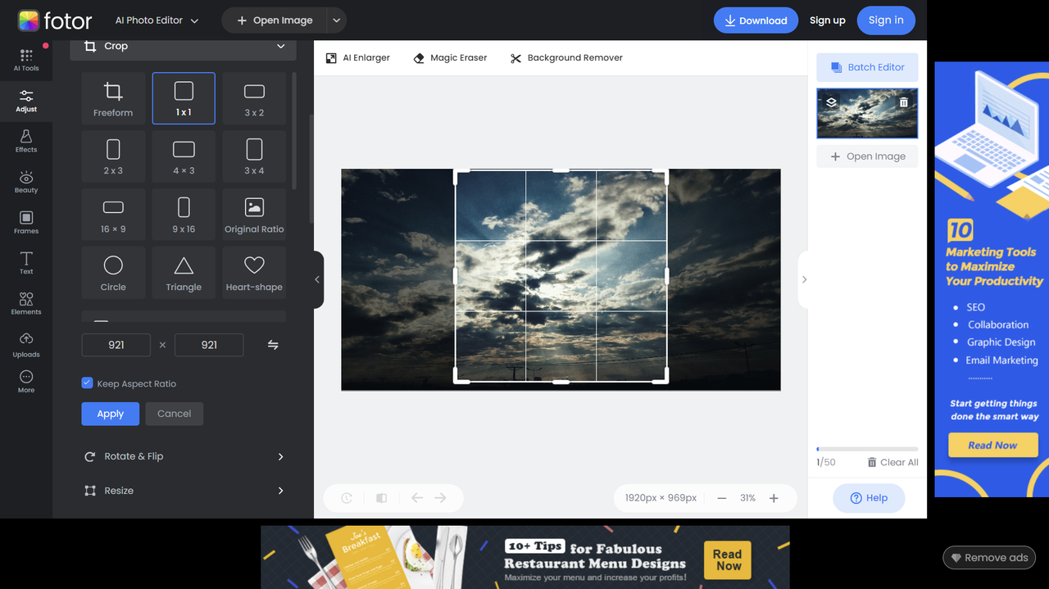Select Circle crop shape
1049x589 pixels.
pyautogui.click(x=113, y=273)
